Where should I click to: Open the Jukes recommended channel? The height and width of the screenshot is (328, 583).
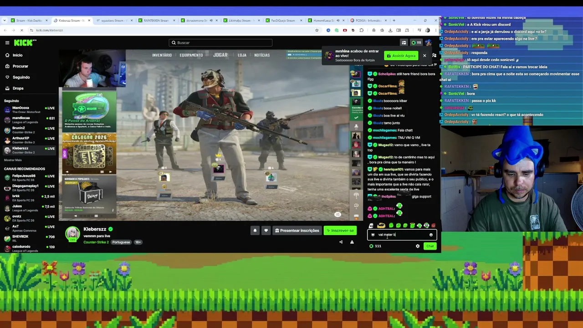pos(29,208)
